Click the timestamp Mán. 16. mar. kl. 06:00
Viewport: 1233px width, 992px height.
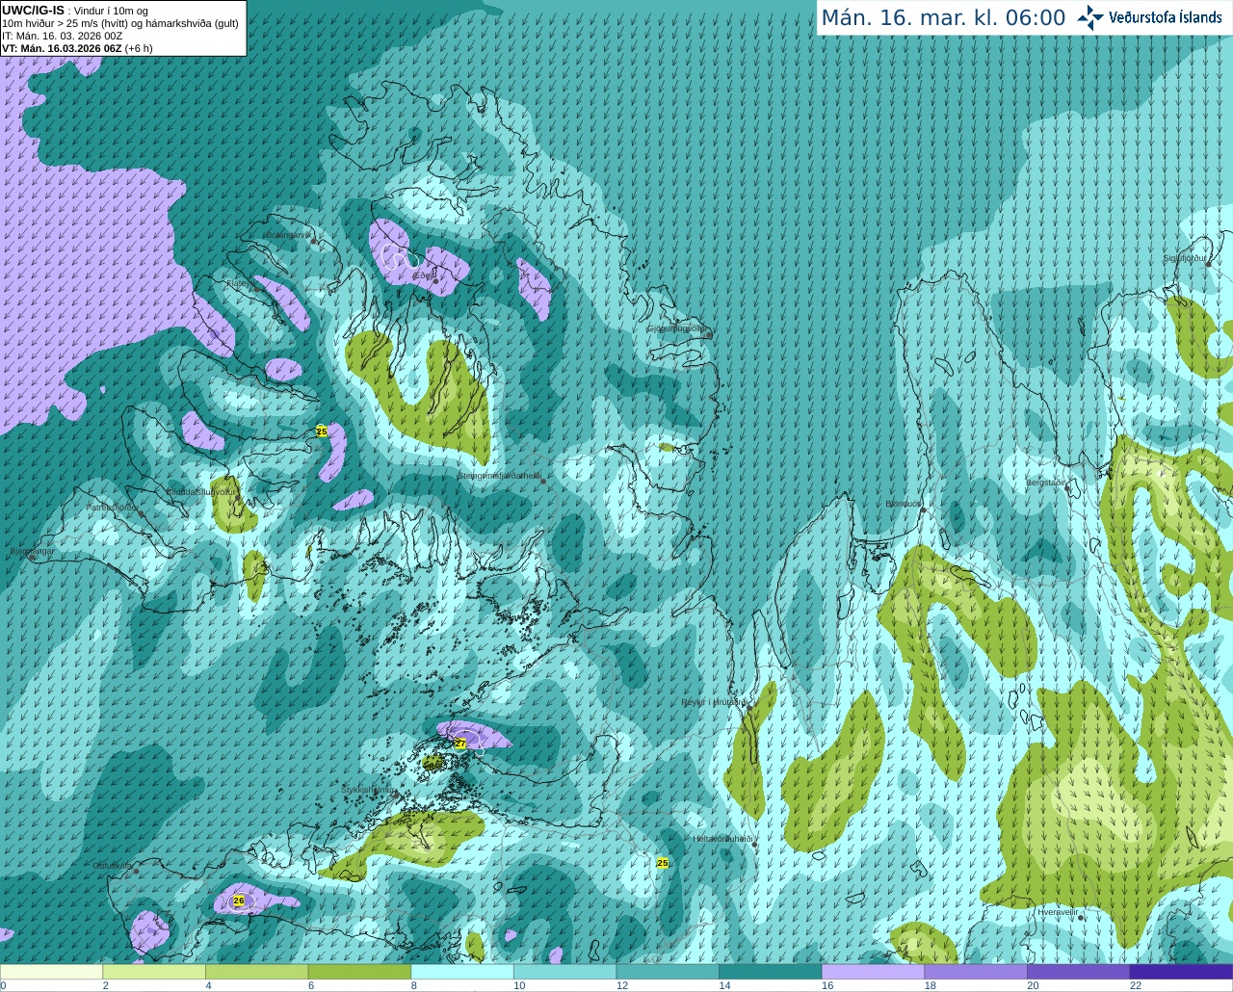tap(943, 18)
